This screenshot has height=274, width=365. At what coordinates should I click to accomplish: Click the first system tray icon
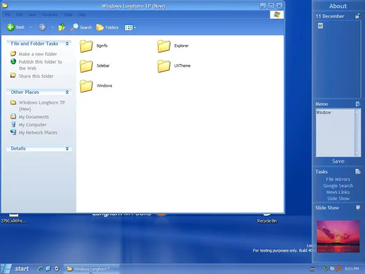325,269
